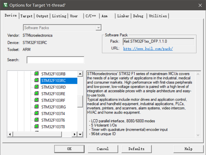Click device list scroll left arrow
The image size is (206, 155).
[x=10, y=134]
